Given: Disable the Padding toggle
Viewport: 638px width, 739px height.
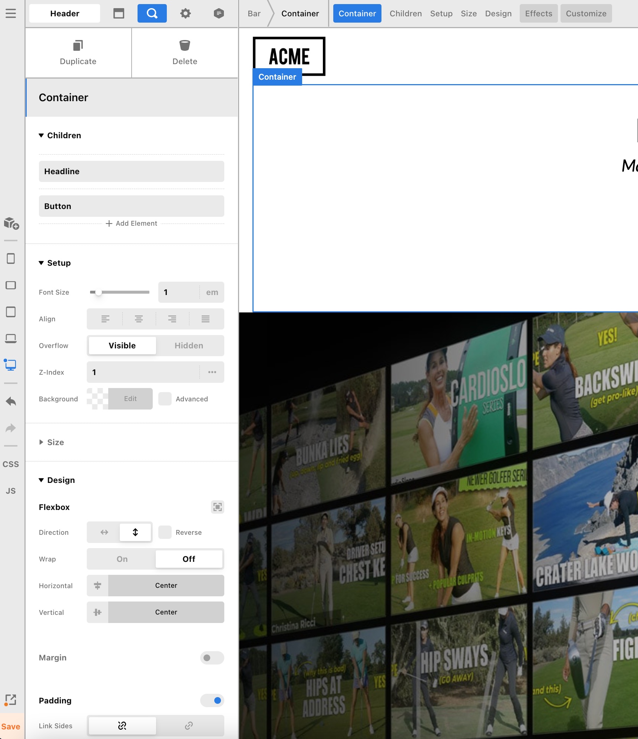Looking at the screenshot, I should point(212,700).
